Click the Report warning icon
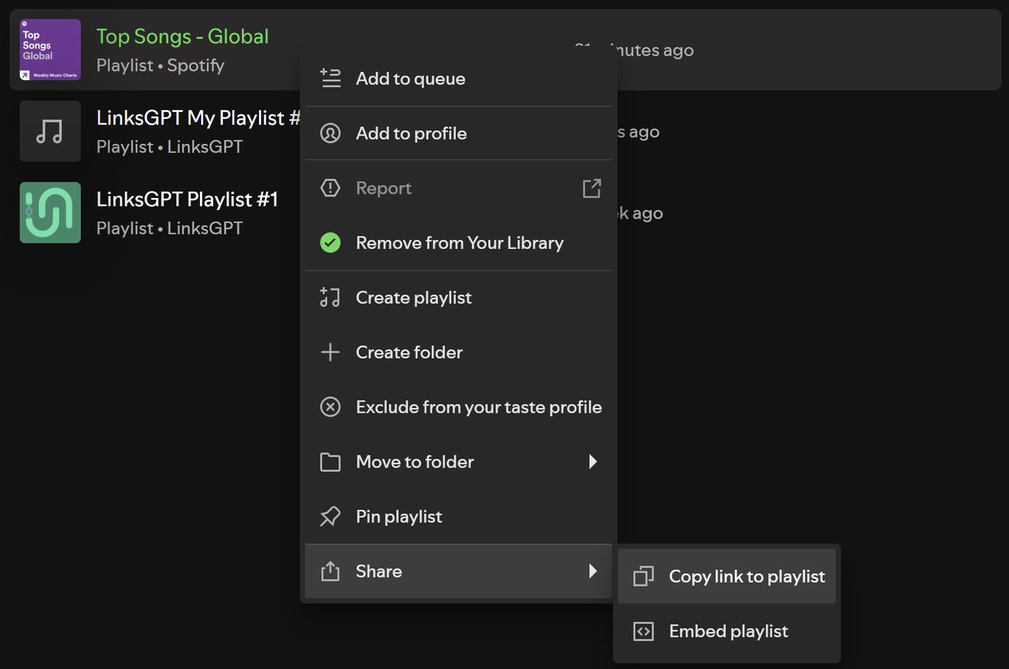The width and height of the screenshot is (1009, 669). tap(330, 188)
